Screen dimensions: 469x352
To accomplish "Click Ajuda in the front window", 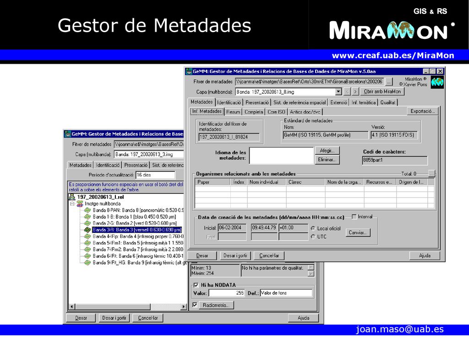I will [x=425, y=256].
